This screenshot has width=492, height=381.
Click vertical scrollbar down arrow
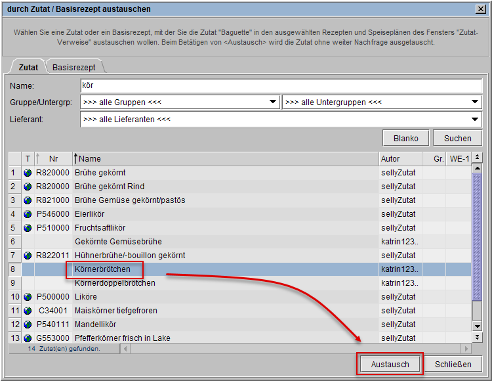point(477,326)
